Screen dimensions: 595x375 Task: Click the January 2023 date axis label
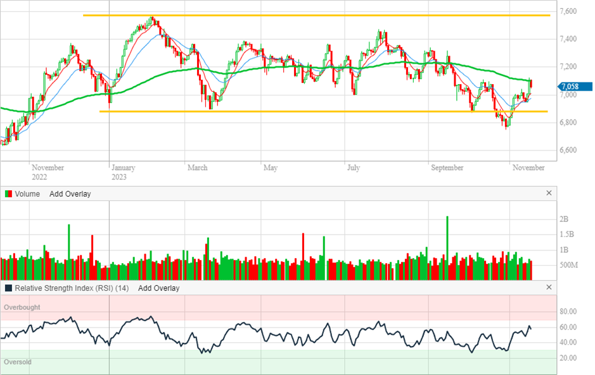point(123,172)
